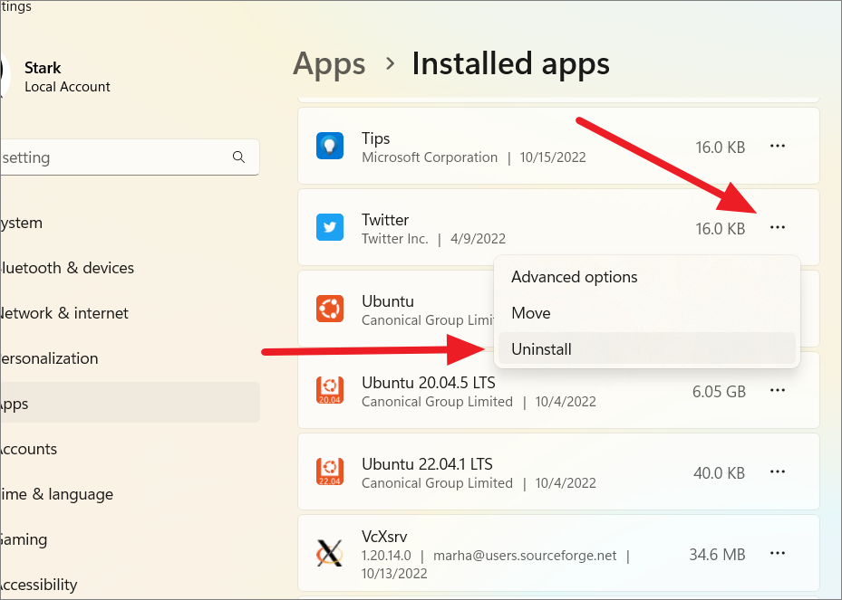
Task: Choose Move in the Twitter context menu
Action: 646,313
